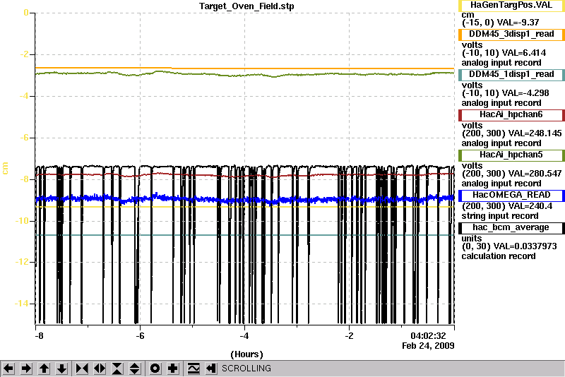Image resolution: width=565 pixels, height=377 pixels.
Task: Select the HacAi_hpchan6 legend entry
Action: point(511,115)
